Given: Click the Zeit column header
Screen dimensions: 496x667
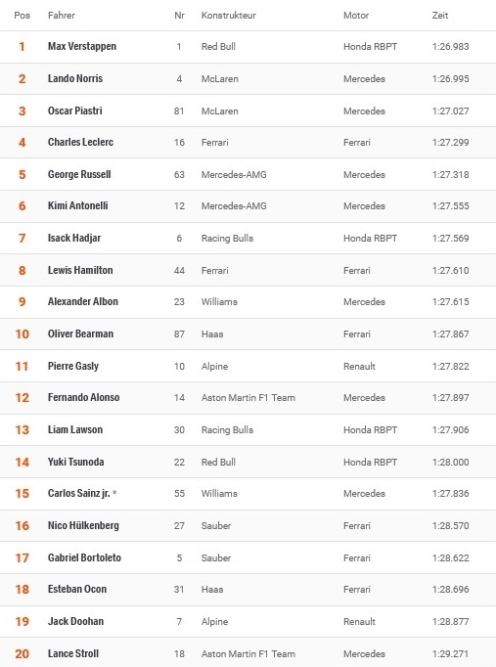Looking at the screenshot, I should click(440, 16).
